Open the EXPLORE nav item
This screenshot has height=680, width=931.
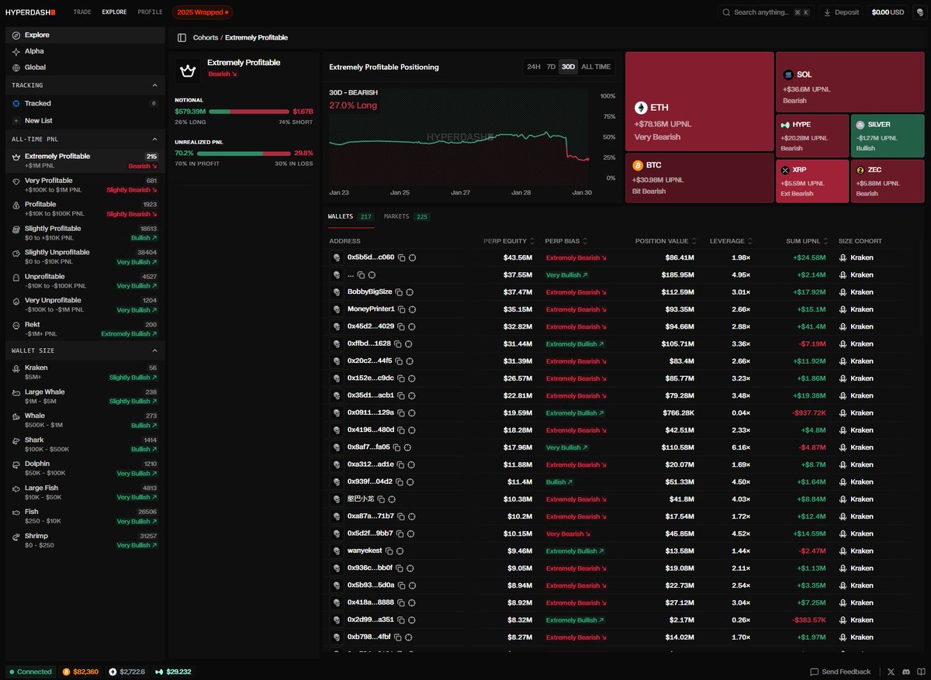(114, 12)
